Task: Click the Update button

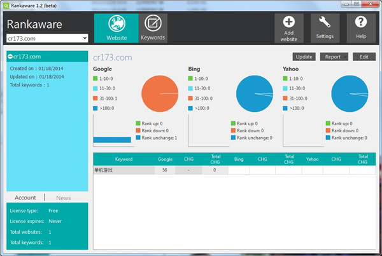Action: tap(304, 57)
